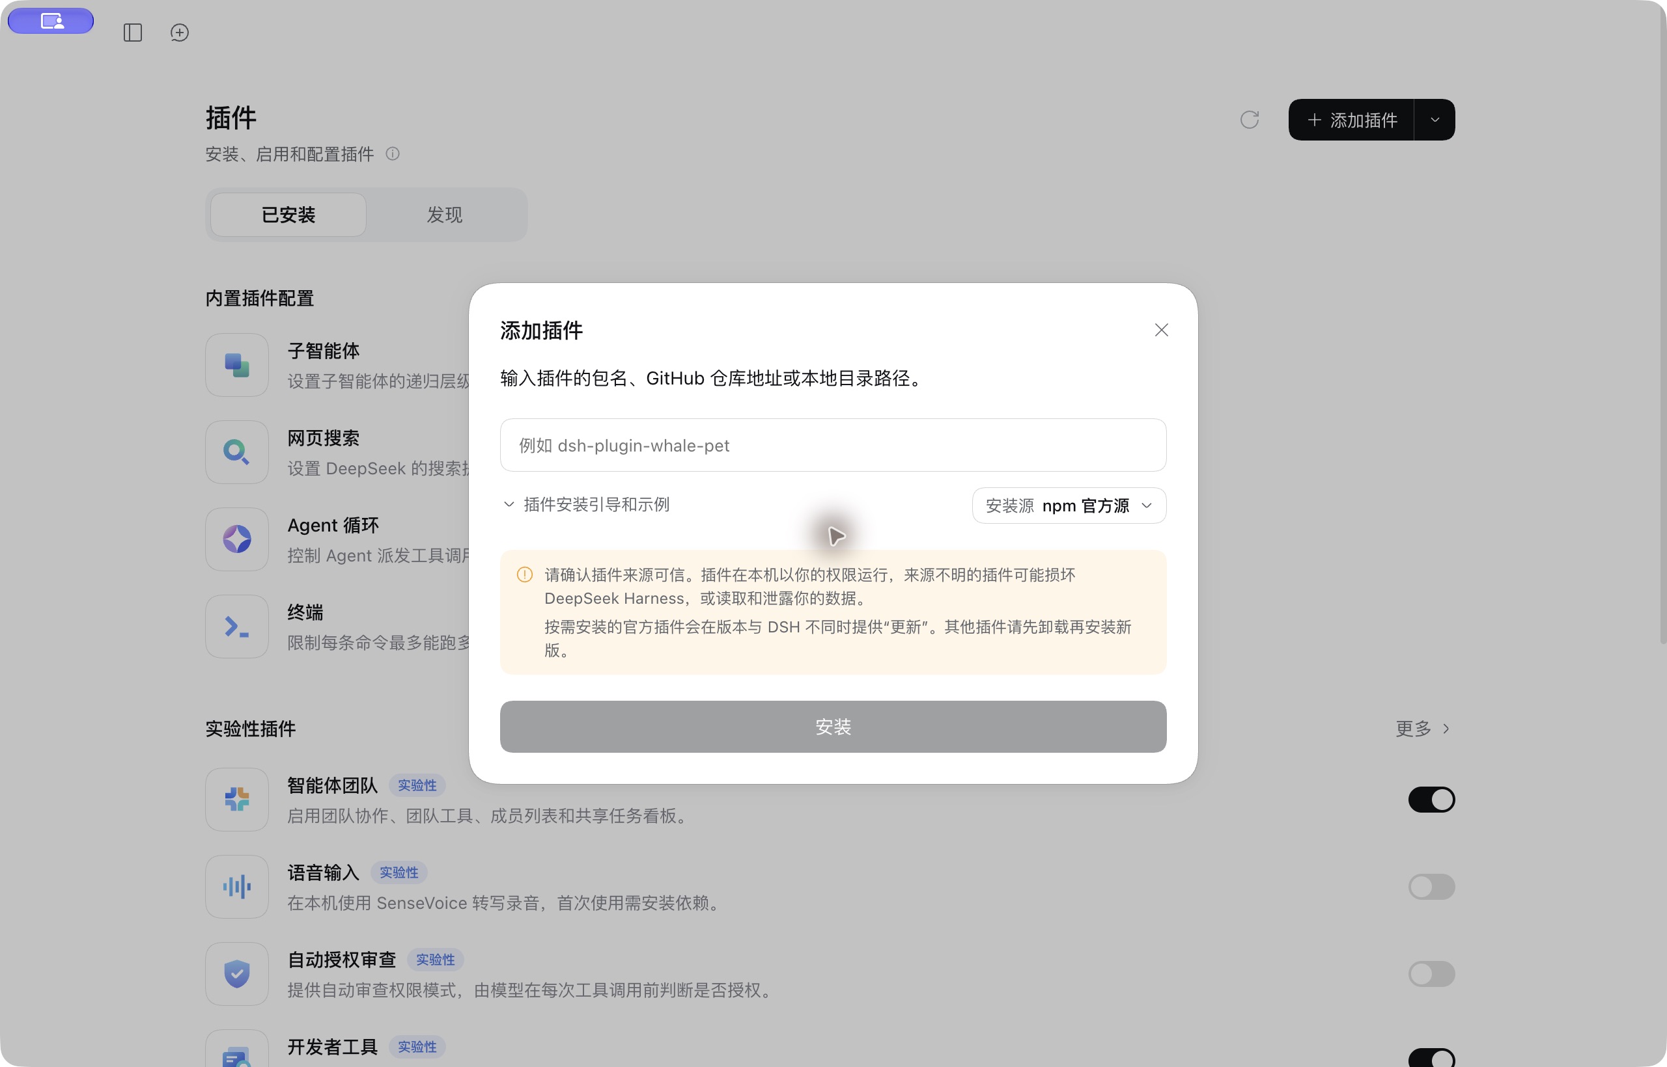Image resolution: width=1667 pixels, height=1067 pixels.
Task: Click the 智能体团队 plugin icon
Action: click(x=236, y=800)
